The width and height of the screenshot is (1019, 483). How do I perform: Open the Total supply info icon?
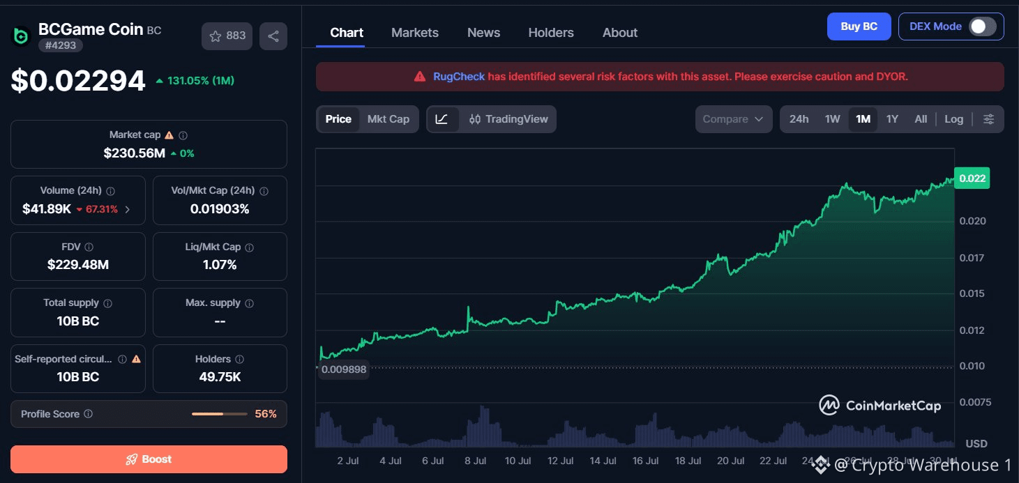(x=106, y=303)
